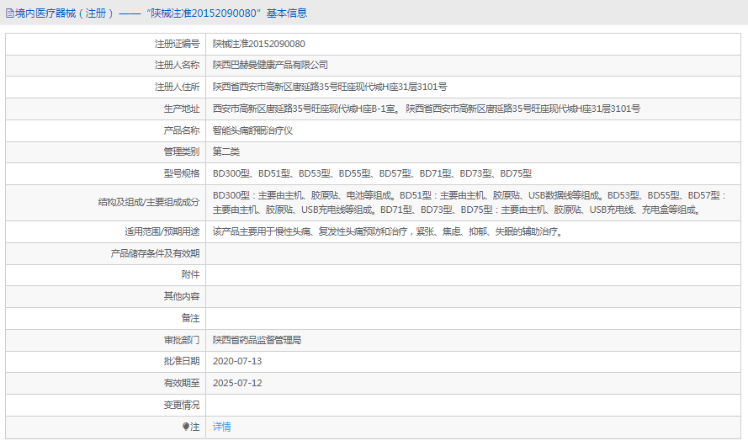The image size is (748, 446).
Task: Click the document icon in the page header
Action: (x=9, y=13)
